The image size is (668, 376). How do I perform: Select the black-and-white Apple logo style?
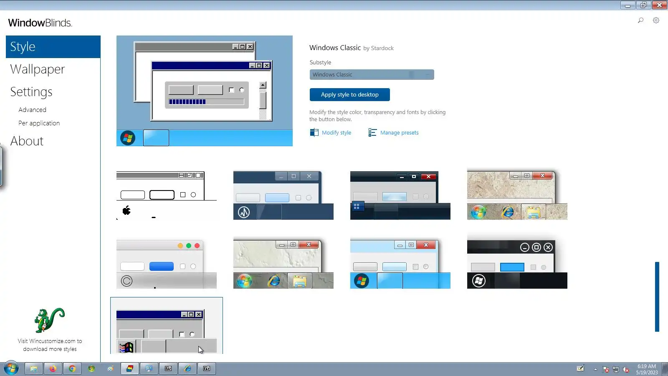167,195
